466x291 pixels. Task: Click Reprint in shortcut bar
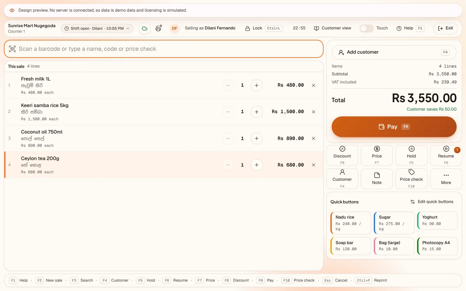371,280
